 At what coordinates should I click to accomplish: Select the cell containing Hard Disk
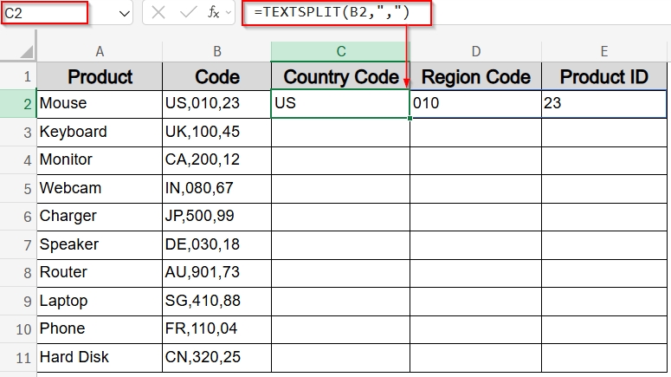(x=100, y=357)
